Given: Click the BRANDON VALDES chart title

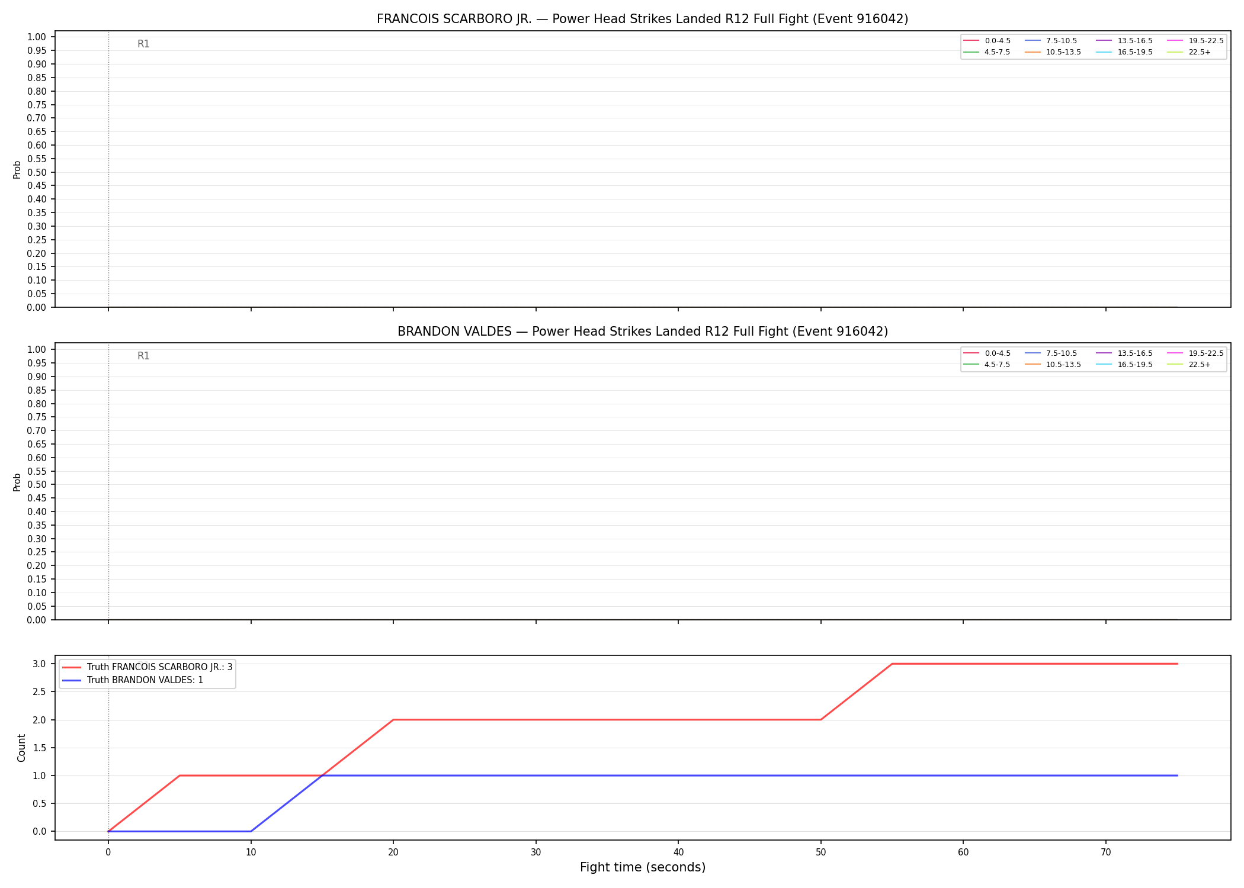Looking at the screenshot, I should point(642,332).
